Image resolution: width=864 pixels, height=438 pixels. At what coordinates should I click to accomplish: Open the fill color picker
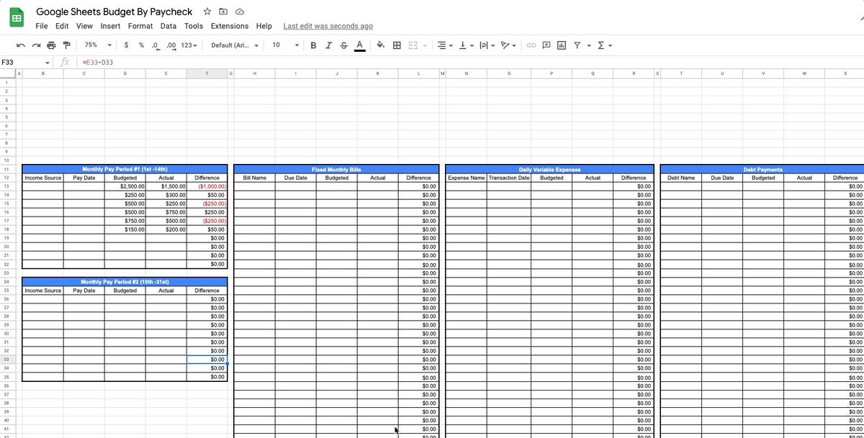[x=381, y=45]
